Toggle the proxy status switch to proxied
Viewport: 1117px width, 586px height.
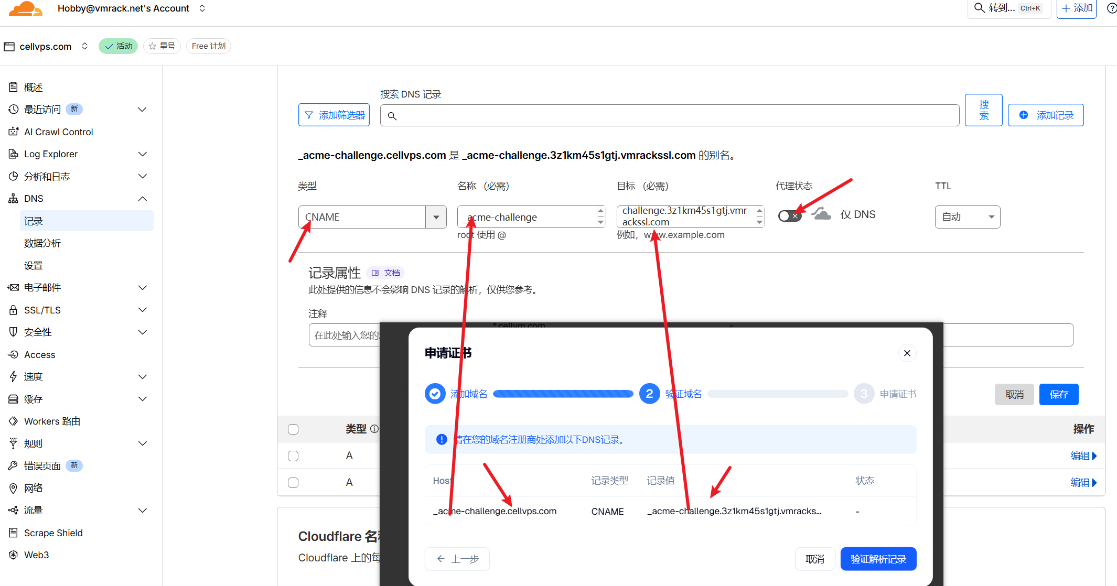point(789,215)
